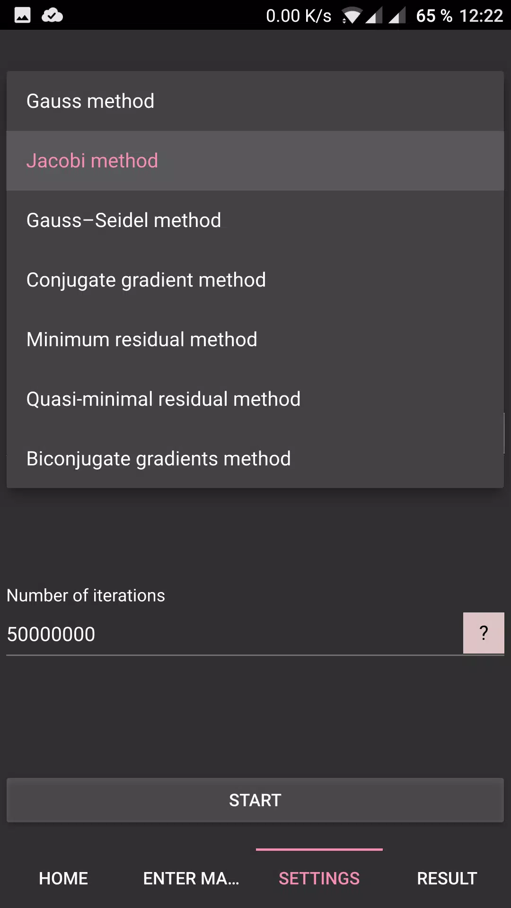Choose Minimum residual method
The image size is (511, 908).
[255, 340]
